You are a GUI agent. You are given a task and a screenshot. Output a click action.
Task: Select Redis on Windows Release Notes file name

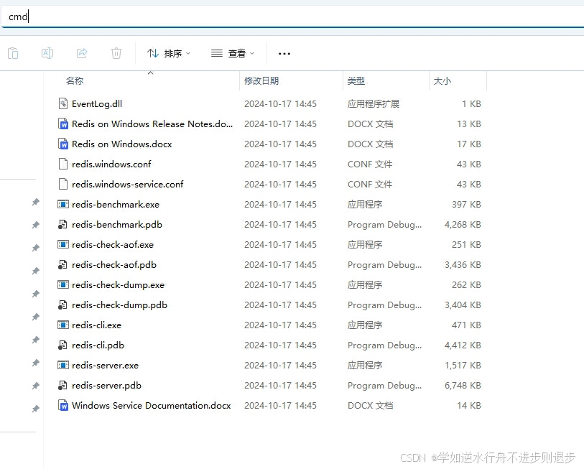click(152, 124)
